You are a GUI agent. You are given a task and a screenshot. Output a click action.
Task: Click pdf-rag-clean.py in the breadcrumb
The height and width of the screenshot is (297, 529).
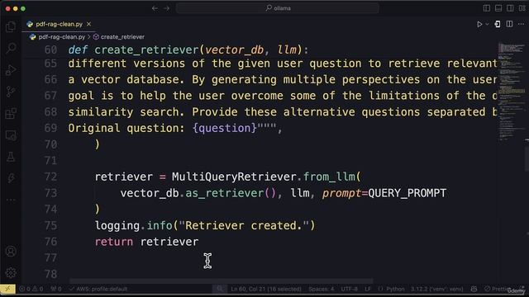click(61, 37)
